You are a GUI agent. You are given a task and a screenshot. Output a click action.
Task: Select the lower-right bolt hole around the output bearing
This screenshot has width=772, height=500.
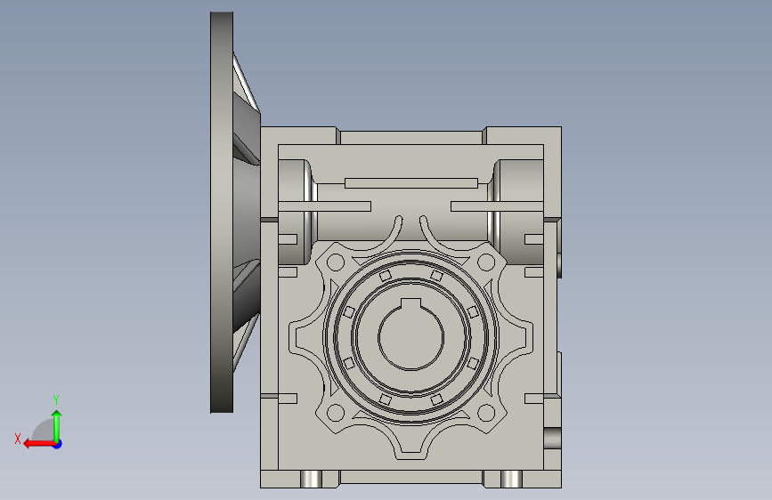486,413
